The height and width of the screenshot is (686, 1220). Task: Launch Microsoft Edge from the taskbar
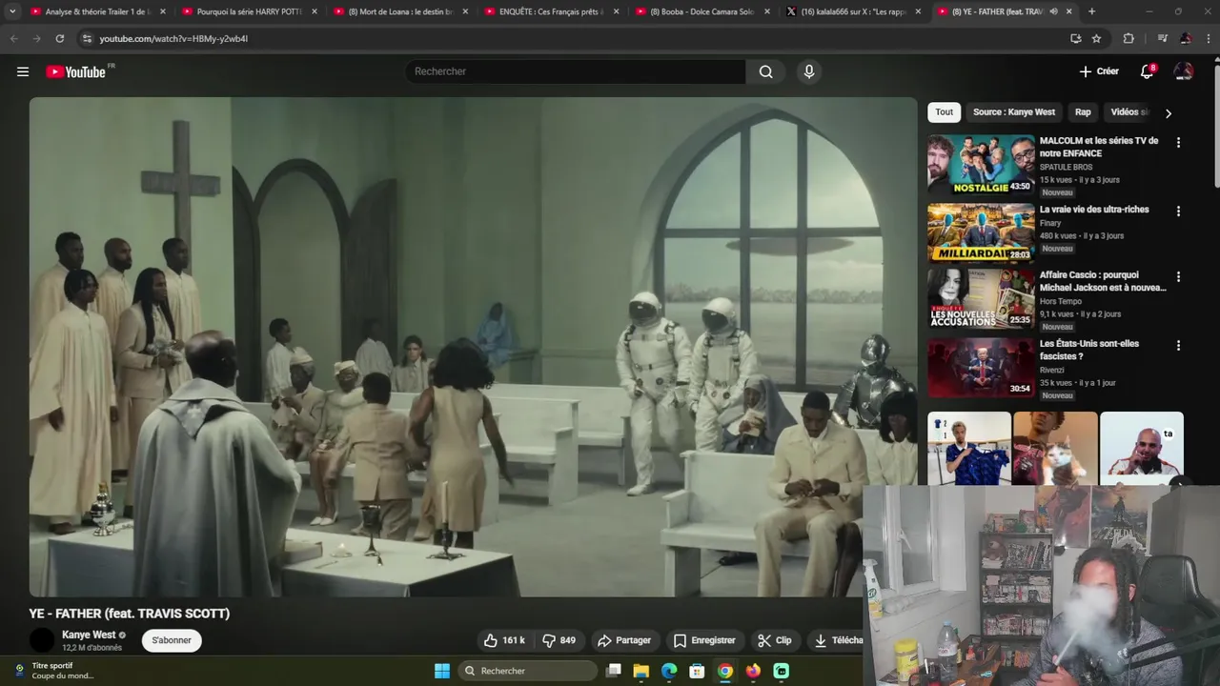pyautogui.click(x=669, y=671)
